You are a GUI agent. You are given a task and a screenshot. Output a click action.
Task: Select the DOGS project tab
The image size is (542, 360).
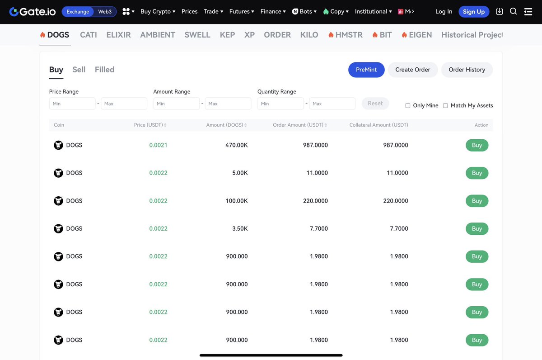55,35
